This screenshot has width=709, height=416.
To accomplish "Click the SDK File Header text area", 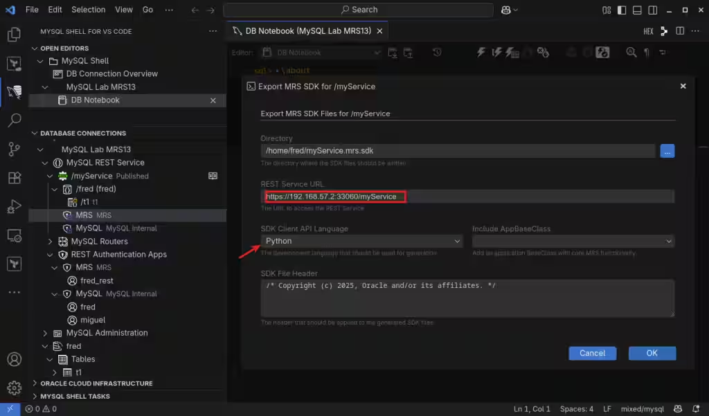I will tap(467, 298).
